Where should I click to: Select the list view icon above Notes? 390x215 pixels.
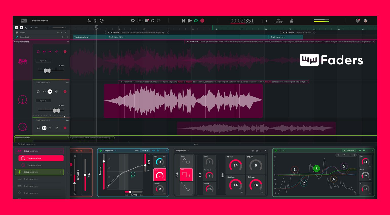(17, 28)
